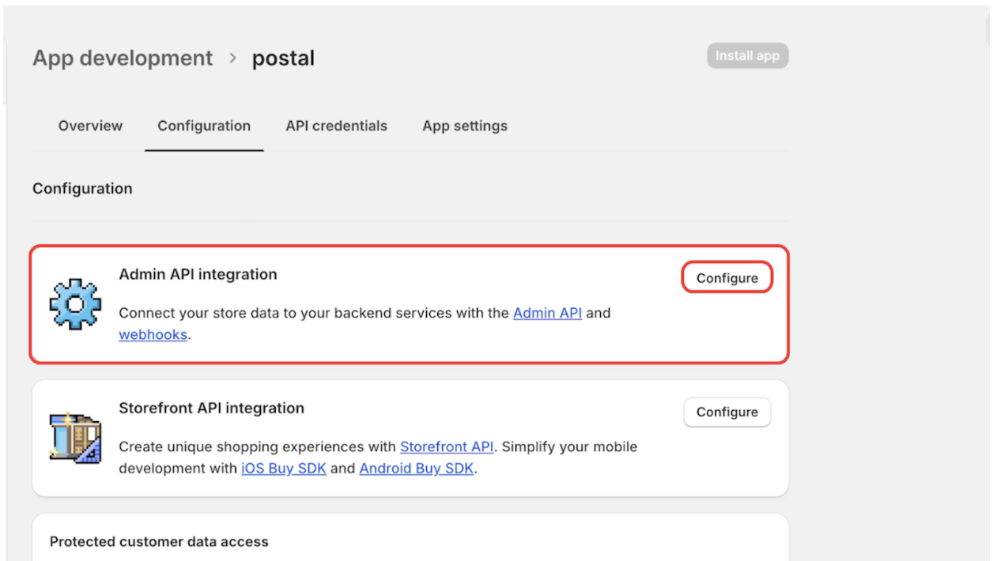Switch to the Overview tab
This screenshot has width=993, height=561.
pyautogui.click(x=89, y=126)
